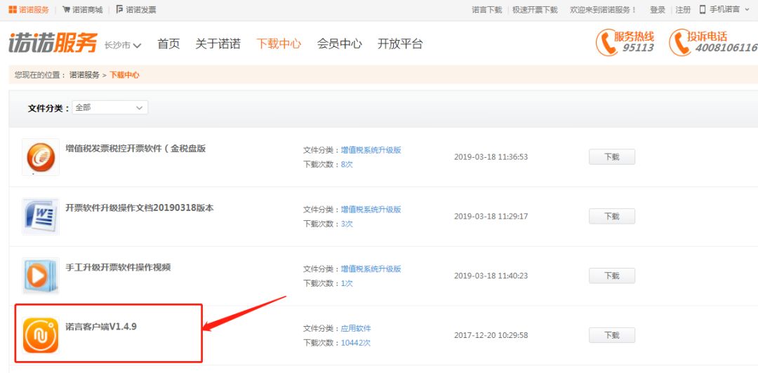
Task: Click the 极速开票下载 link
Action: (535, 10)
